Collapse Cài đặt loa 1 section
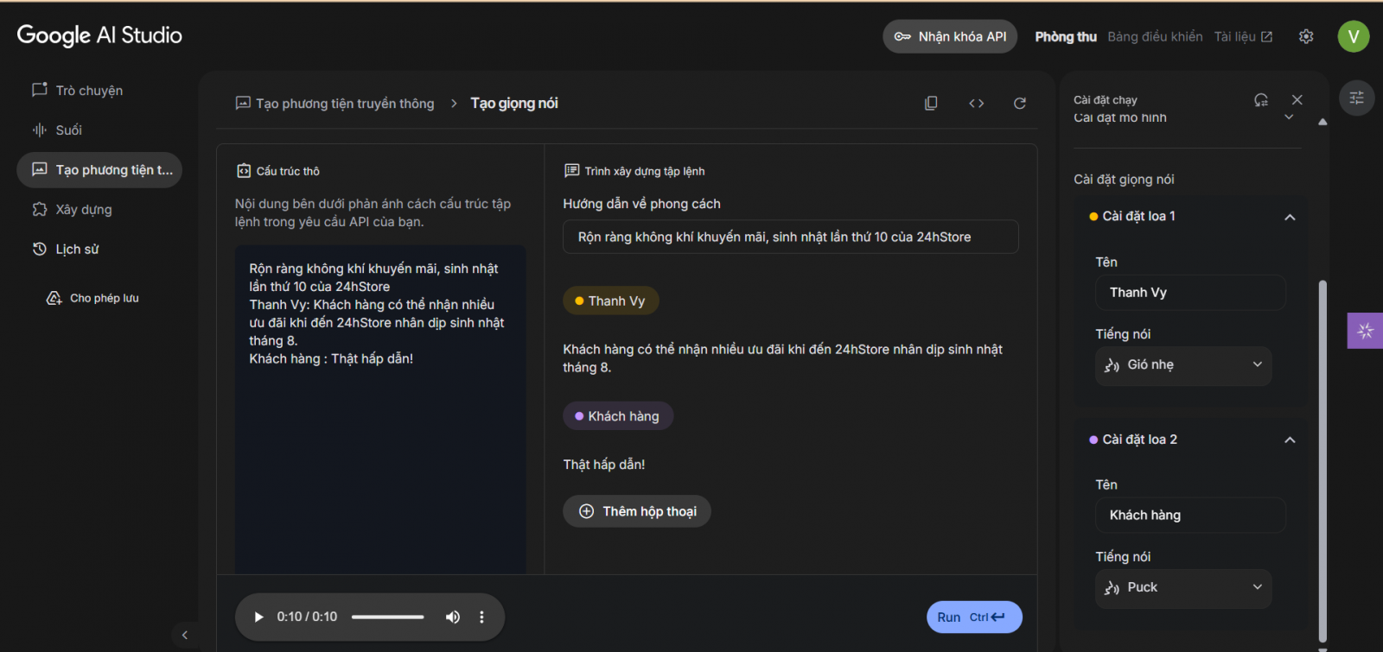 coord(1290,217)
